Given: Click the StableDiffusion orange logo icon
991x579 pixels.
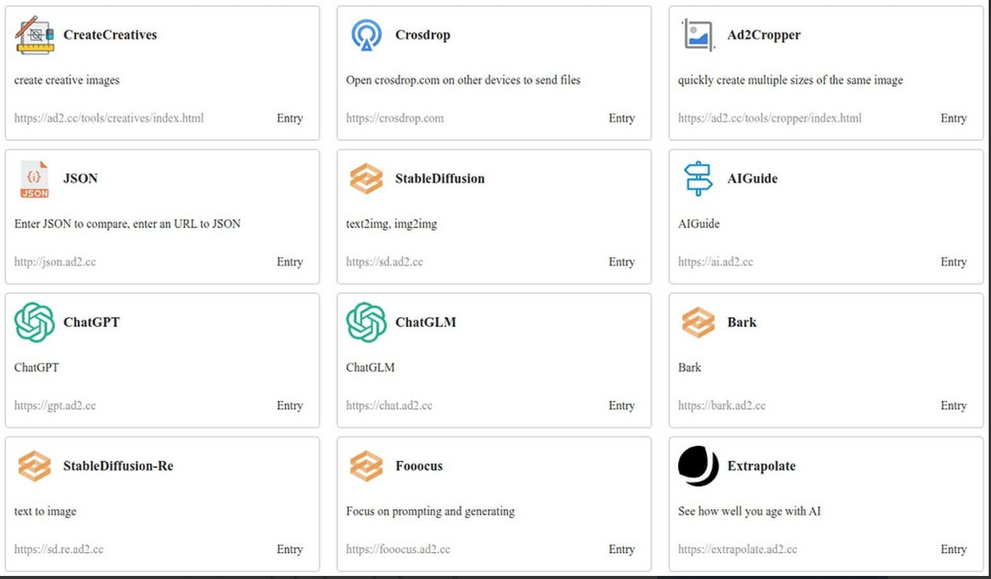Looking at the screenshot, I should 367,179.
